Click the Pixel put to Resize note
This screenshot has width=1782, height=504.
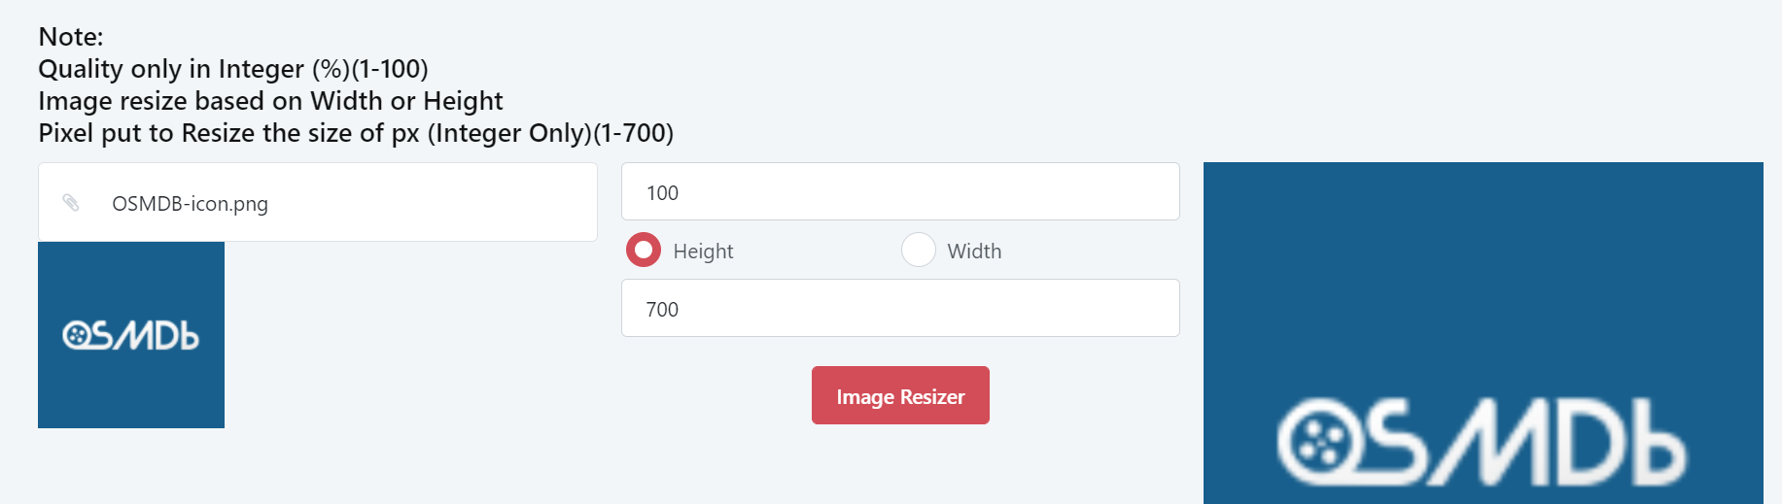click(356, 133)
